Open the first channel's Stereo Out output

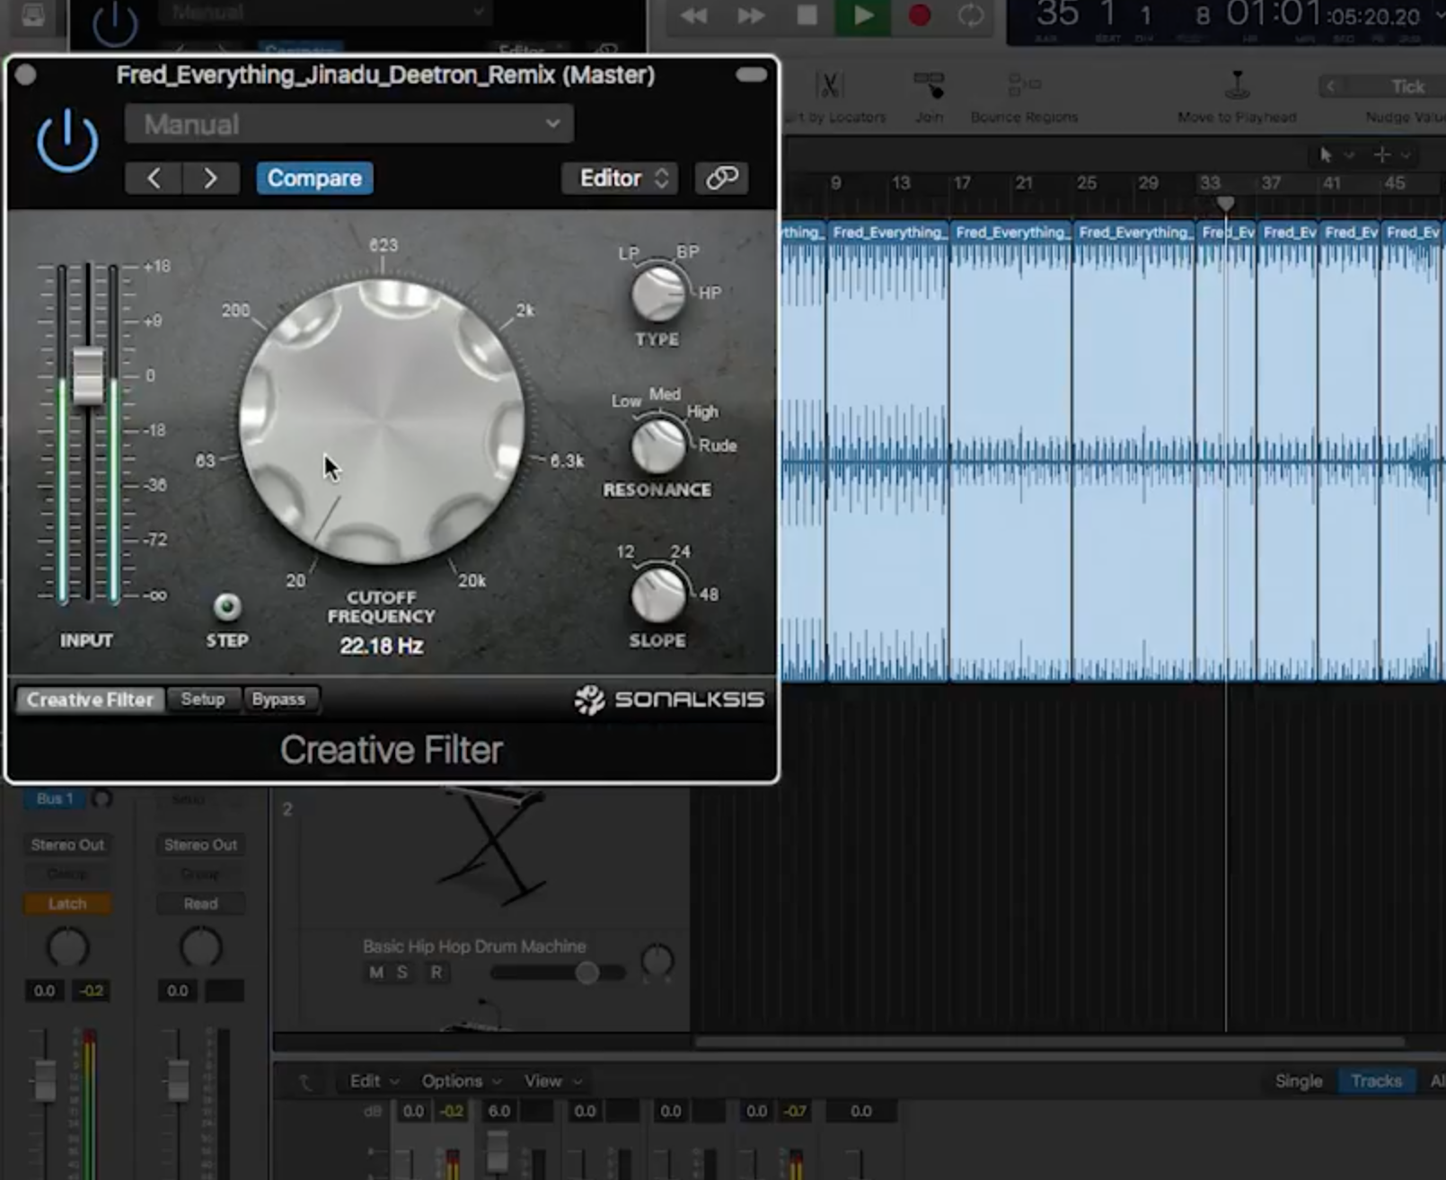67,844
